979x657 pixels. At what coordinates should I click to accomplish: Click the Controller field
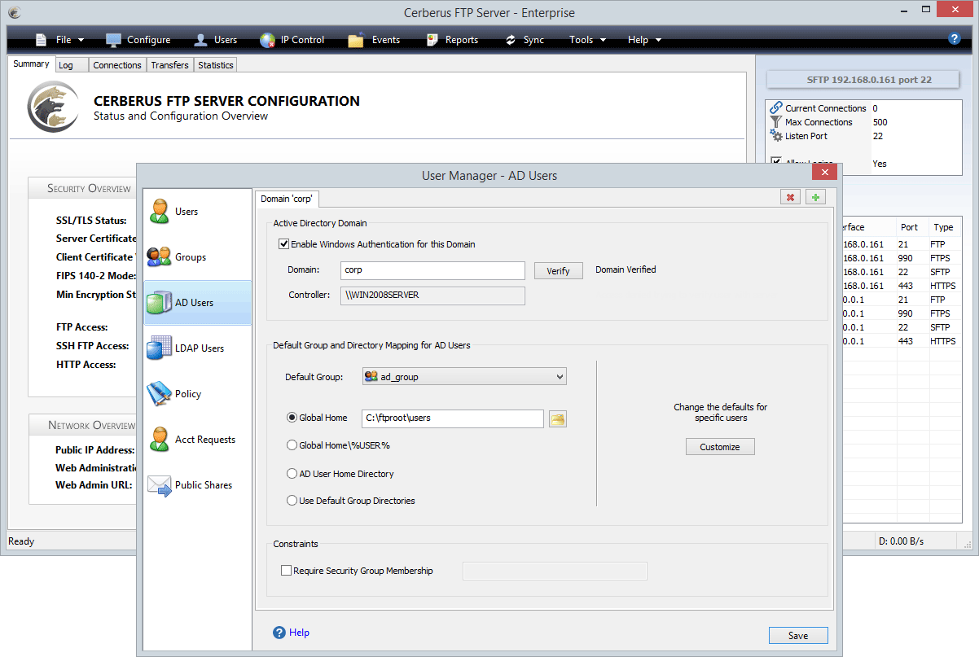pos(432,296)
